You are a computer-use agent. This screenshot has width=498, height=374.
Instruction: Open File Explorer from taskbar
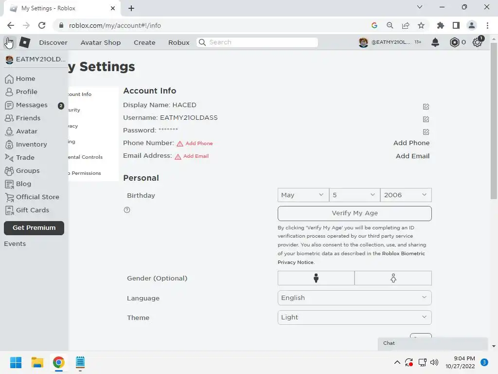37,362
